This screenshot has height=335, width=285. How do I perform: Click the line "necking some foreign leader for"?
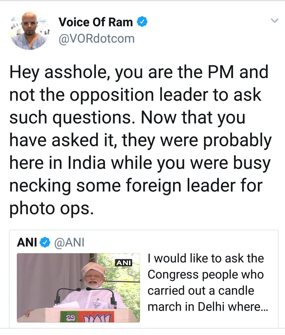pyautogui.click(x=136, y=186)
